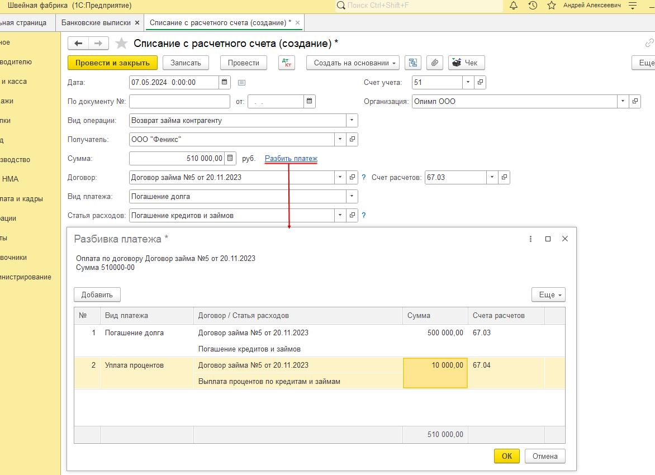Expand Статья расходов dropdown arrow
655x475 pixels.
pyautogui.click(x=340, y=215)
